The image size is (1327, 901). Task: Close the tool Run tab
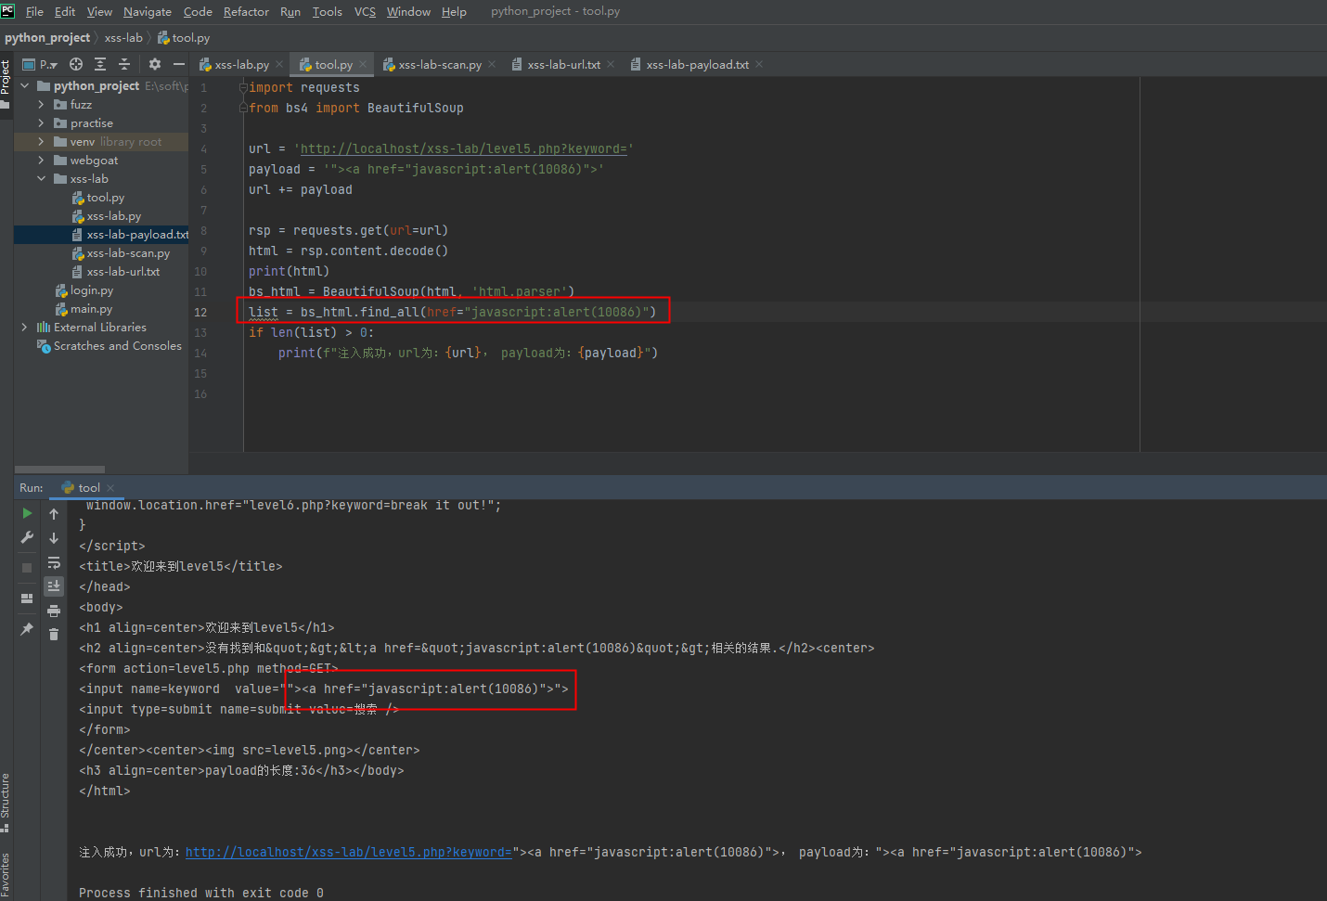[x=110, y=488]
